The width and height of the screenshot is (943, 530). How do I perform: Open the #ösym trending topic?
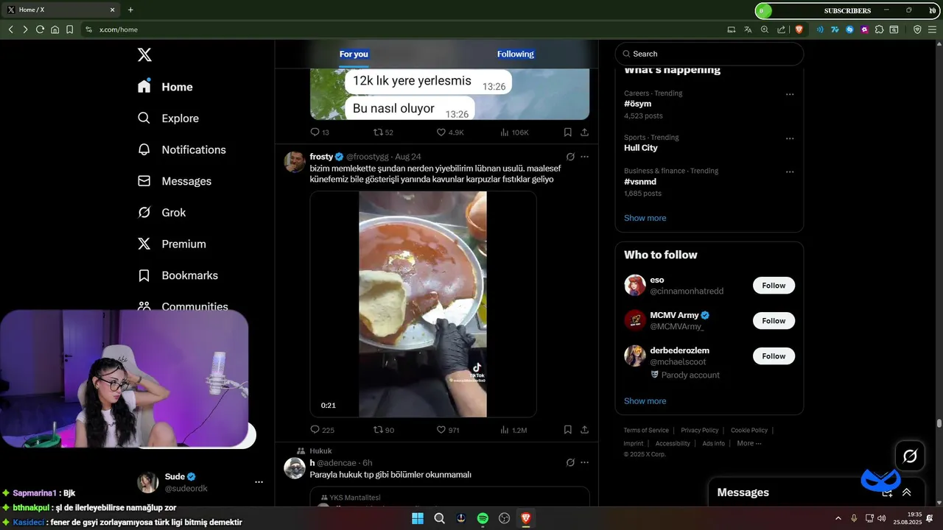pyautogui.click(x=638, y=105)
